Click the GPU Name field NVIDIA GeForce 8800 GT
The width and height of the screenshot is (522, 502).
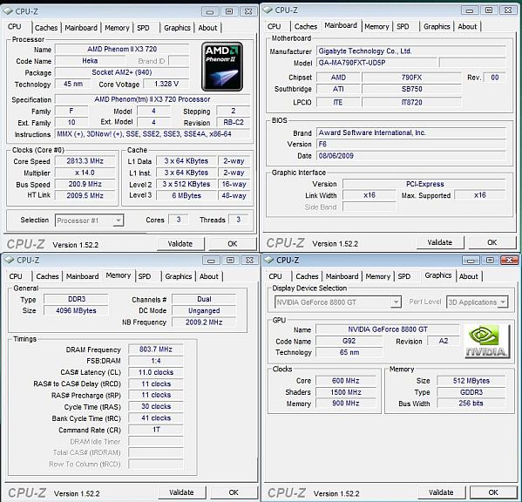388,329
